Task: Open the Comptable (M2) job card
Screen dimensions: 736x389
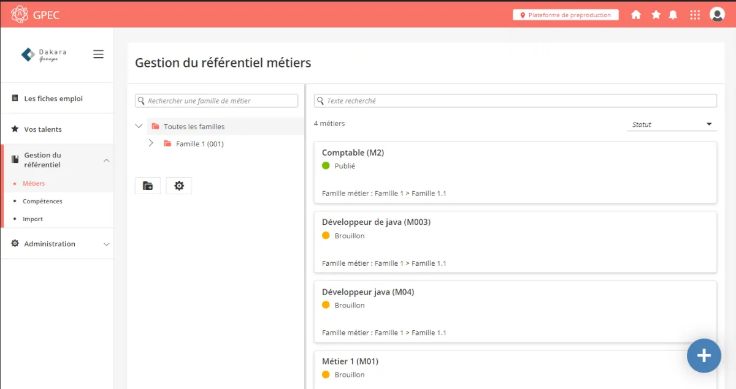Action: coord(515,172)
